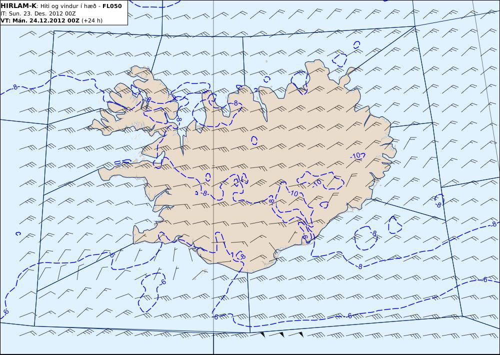Click the title 'HIRLAM-K: Hiti og vindur í hæð - FL050'

click(61, 6)
